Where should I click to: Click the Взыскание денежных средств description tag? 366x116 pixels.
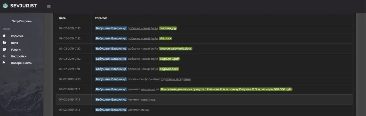pos(226,89)
